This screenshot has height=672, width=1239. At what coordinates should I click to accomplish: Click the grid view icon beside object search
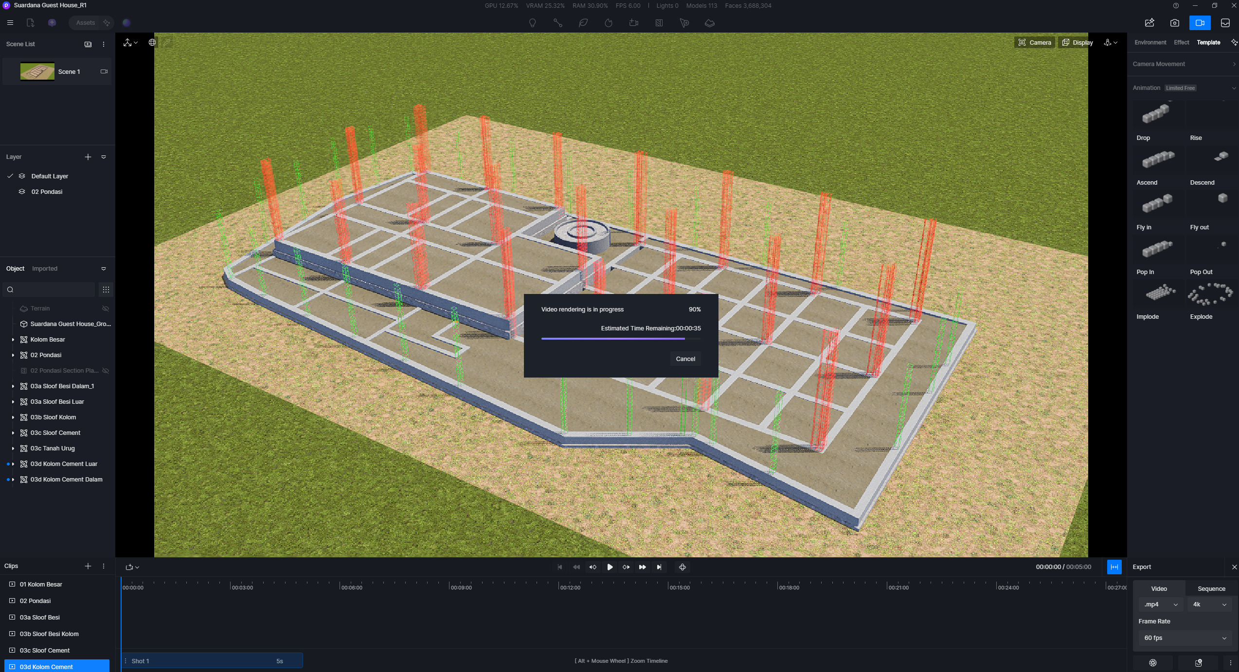106,290
